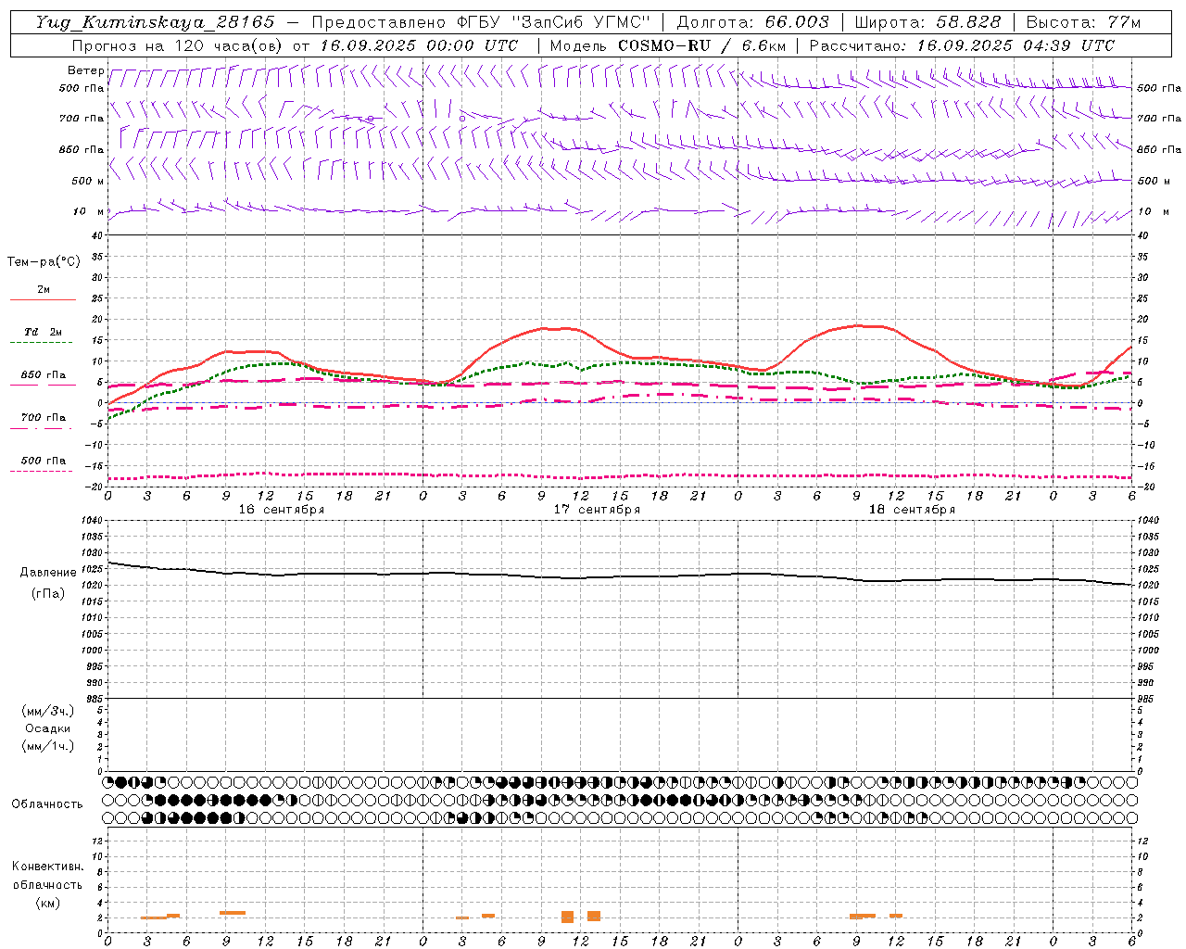This screenshot has width=1186, height=949.
Task: Click the Конвективн. label in the bottom panel
Action: click(47, 867)
